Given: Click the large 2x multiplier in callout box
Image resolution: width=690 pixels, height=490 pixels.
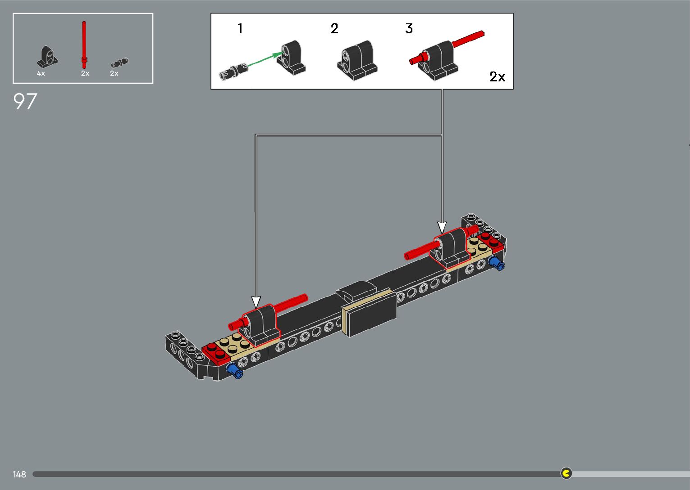Looking at the screenshot, I should (x=497, y=77).
